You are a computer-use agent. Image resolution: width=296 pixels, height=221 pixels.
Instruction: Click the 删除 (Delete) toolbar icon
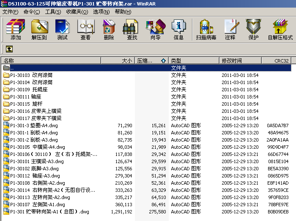click(x=109, y=29)
